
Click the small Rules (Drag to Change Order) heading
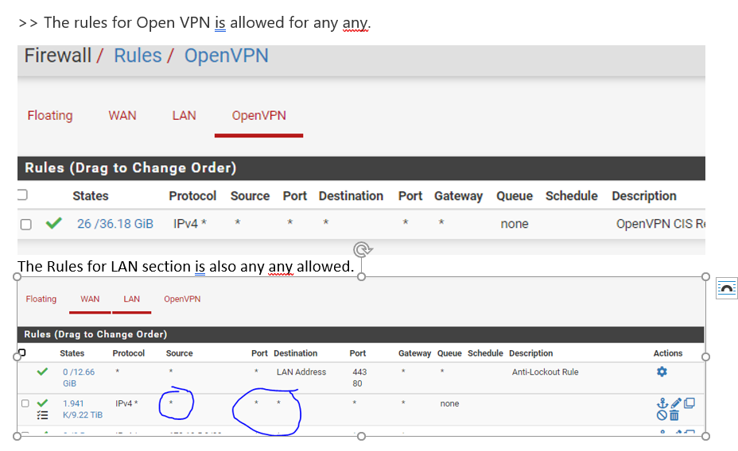click(x=95, y=334)
